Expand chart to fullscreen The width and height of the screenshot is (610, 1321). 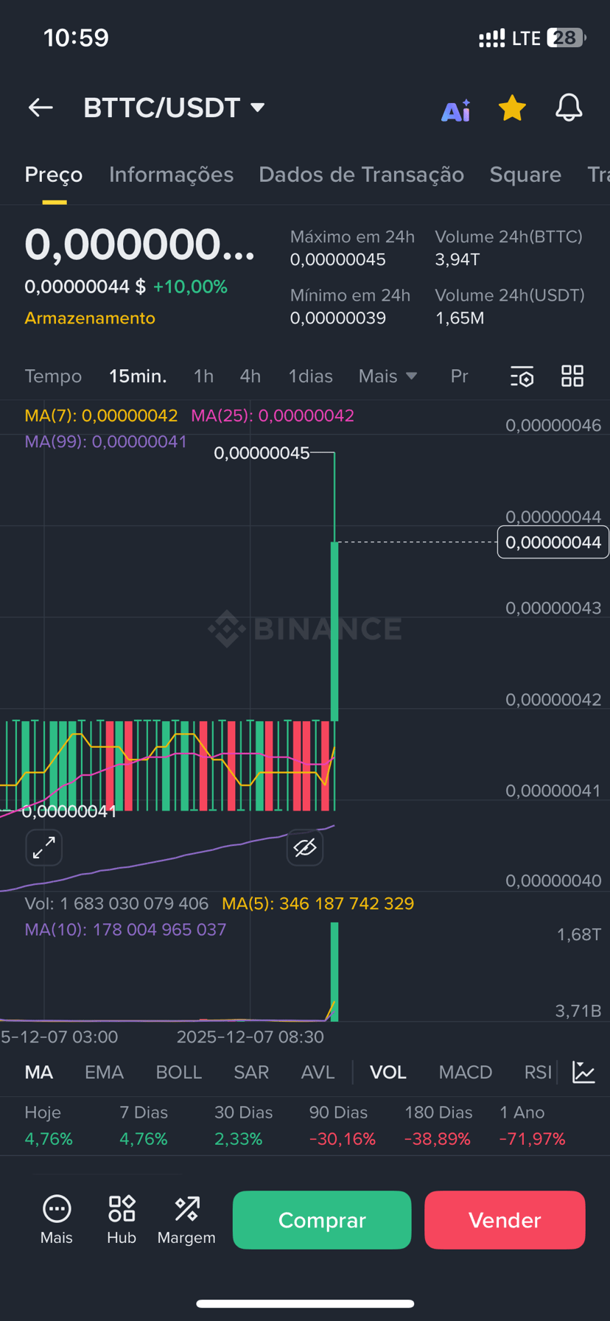click(x=44, y=847)
